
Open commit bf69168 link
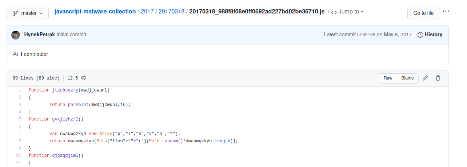coord(366,35)
